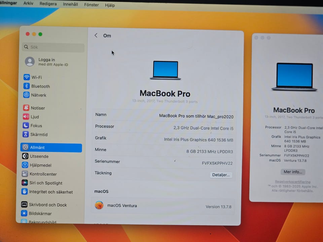323x242 pixels.
Task: Select Ljud label in sidebar
Action: click(x=35, y=117)
